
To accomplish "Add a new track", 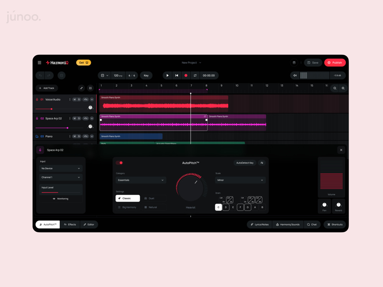I will click(47, 88).
